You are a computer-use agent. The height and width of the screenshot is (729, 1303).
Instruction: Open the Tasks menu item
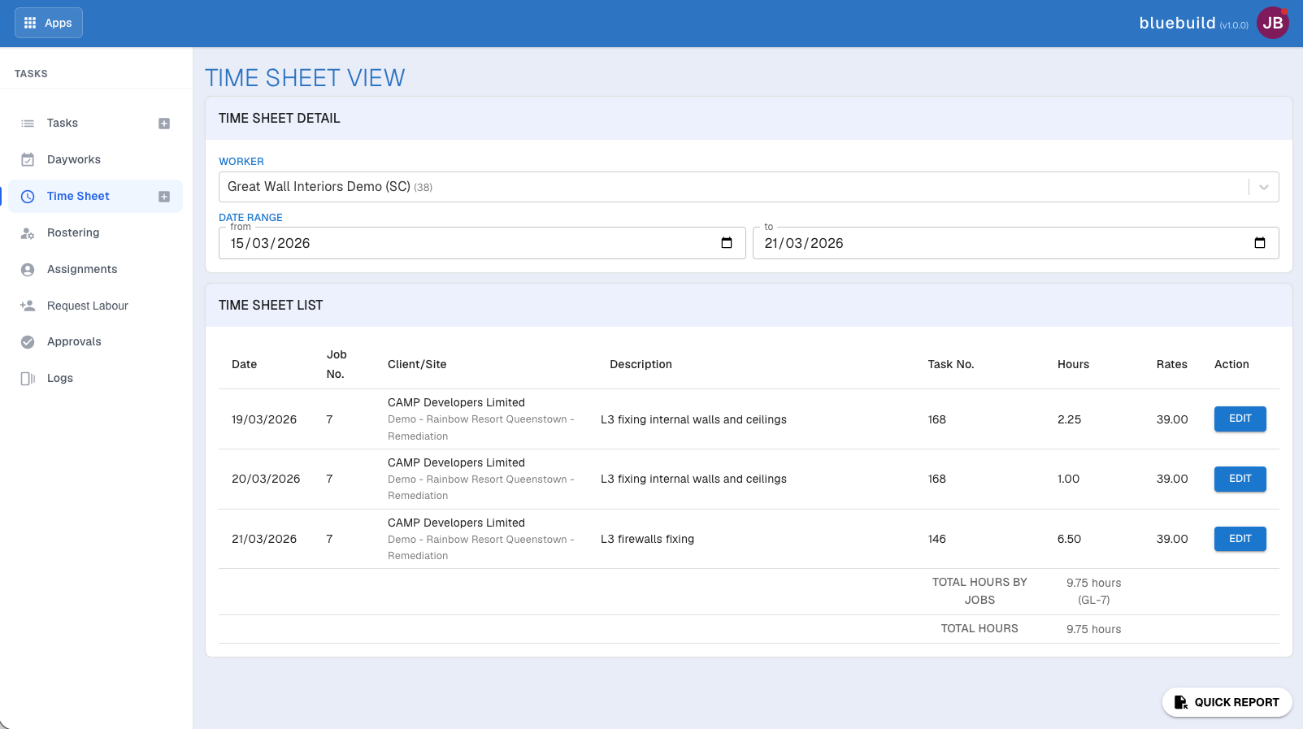click(x=63, y=124)
